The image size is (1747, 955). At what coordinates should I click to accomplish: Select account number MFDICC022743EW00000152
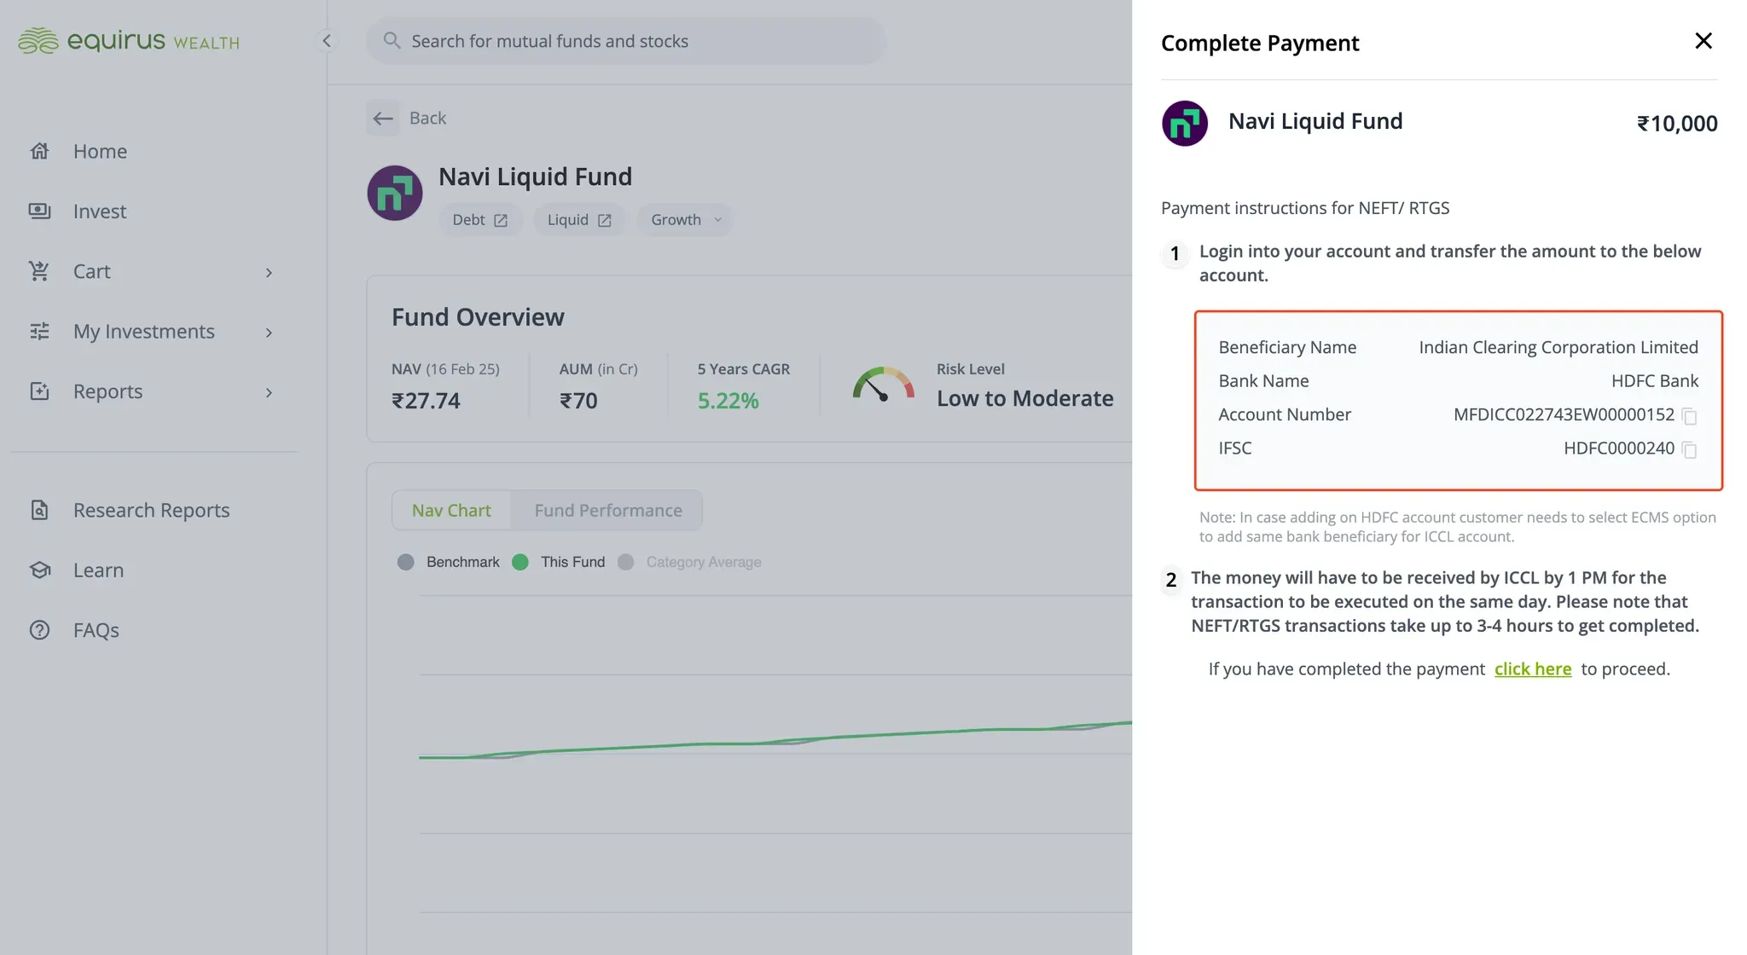(x=1564, y=414)
